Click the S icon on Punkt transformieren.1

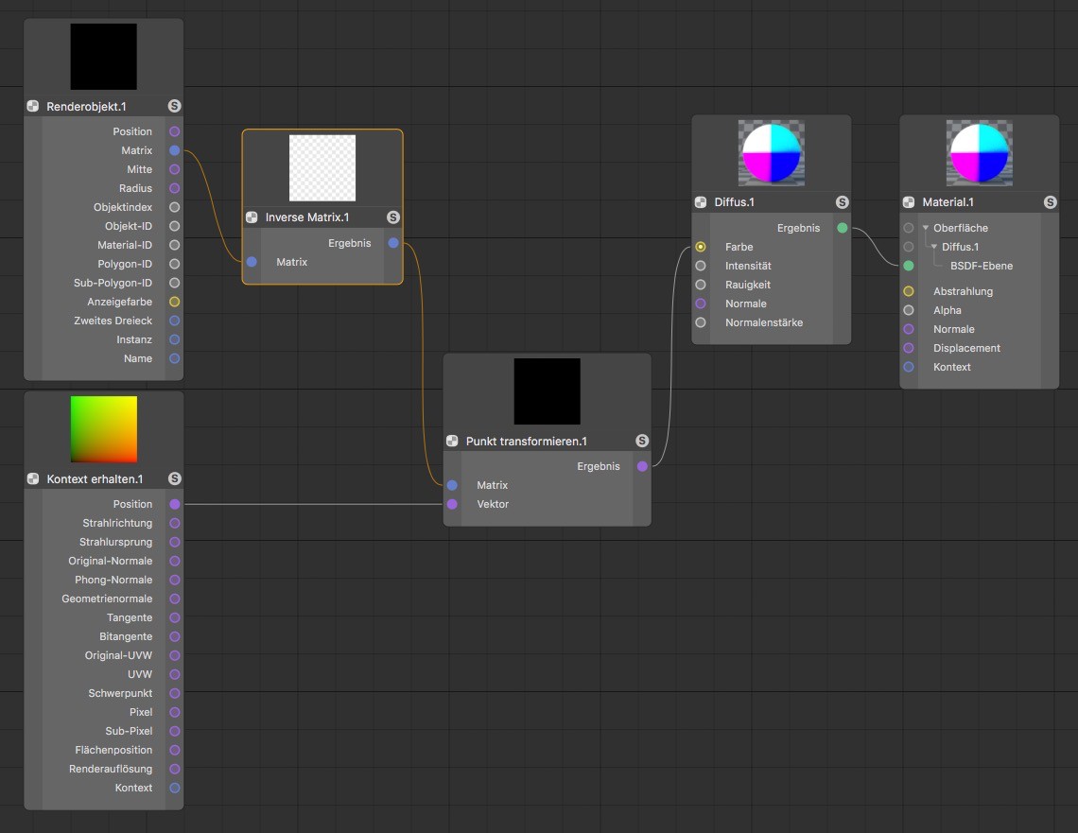(642, 442)
